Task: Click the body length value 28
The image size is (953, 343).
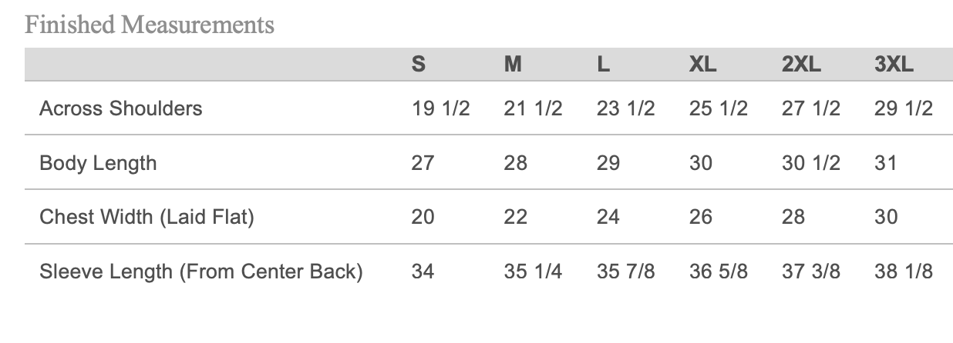Action: tap(515, 163)
